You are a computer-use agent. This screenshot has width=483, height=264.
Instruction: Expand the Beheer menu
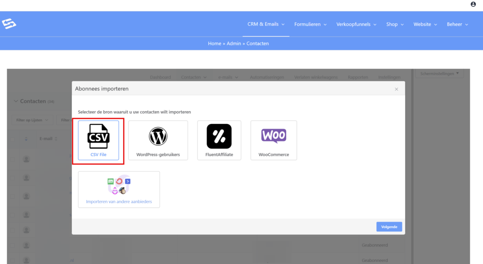point(457,24)
